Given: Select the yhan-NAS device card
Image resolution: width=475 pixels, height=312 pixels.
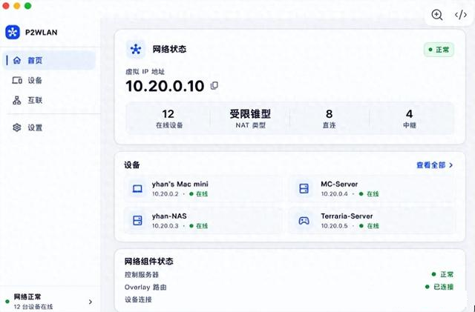Looking at the screenshot, I should [x=203, y=220].
